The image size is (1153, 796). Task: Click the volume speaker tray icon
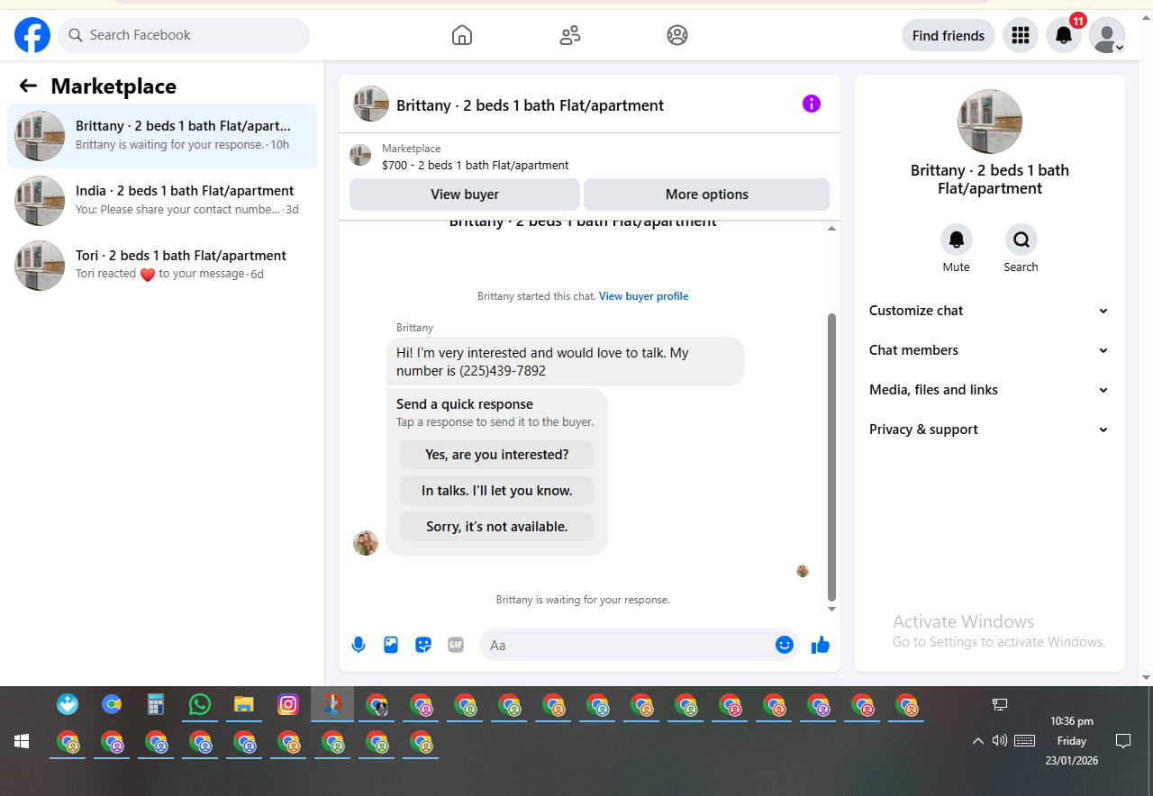tap(999, 741)
